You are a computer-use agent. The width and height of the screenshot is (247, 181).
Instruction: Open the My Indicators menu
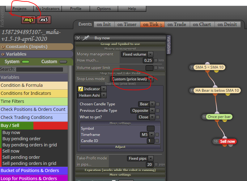tap(48, 9)
